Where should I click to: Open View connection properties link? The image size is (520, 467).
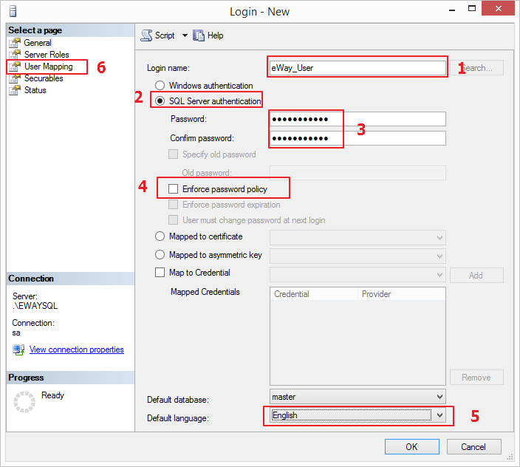click(x=77, y=350)
